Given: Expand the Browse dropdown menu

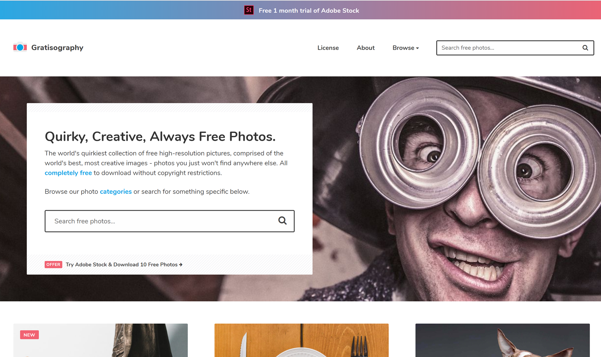Looking at the screenshot, I should pyautogui.click(x=405, y=48).
